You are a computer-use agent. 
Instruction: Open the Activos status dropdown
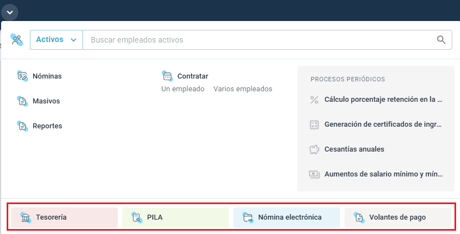(56, 40)
